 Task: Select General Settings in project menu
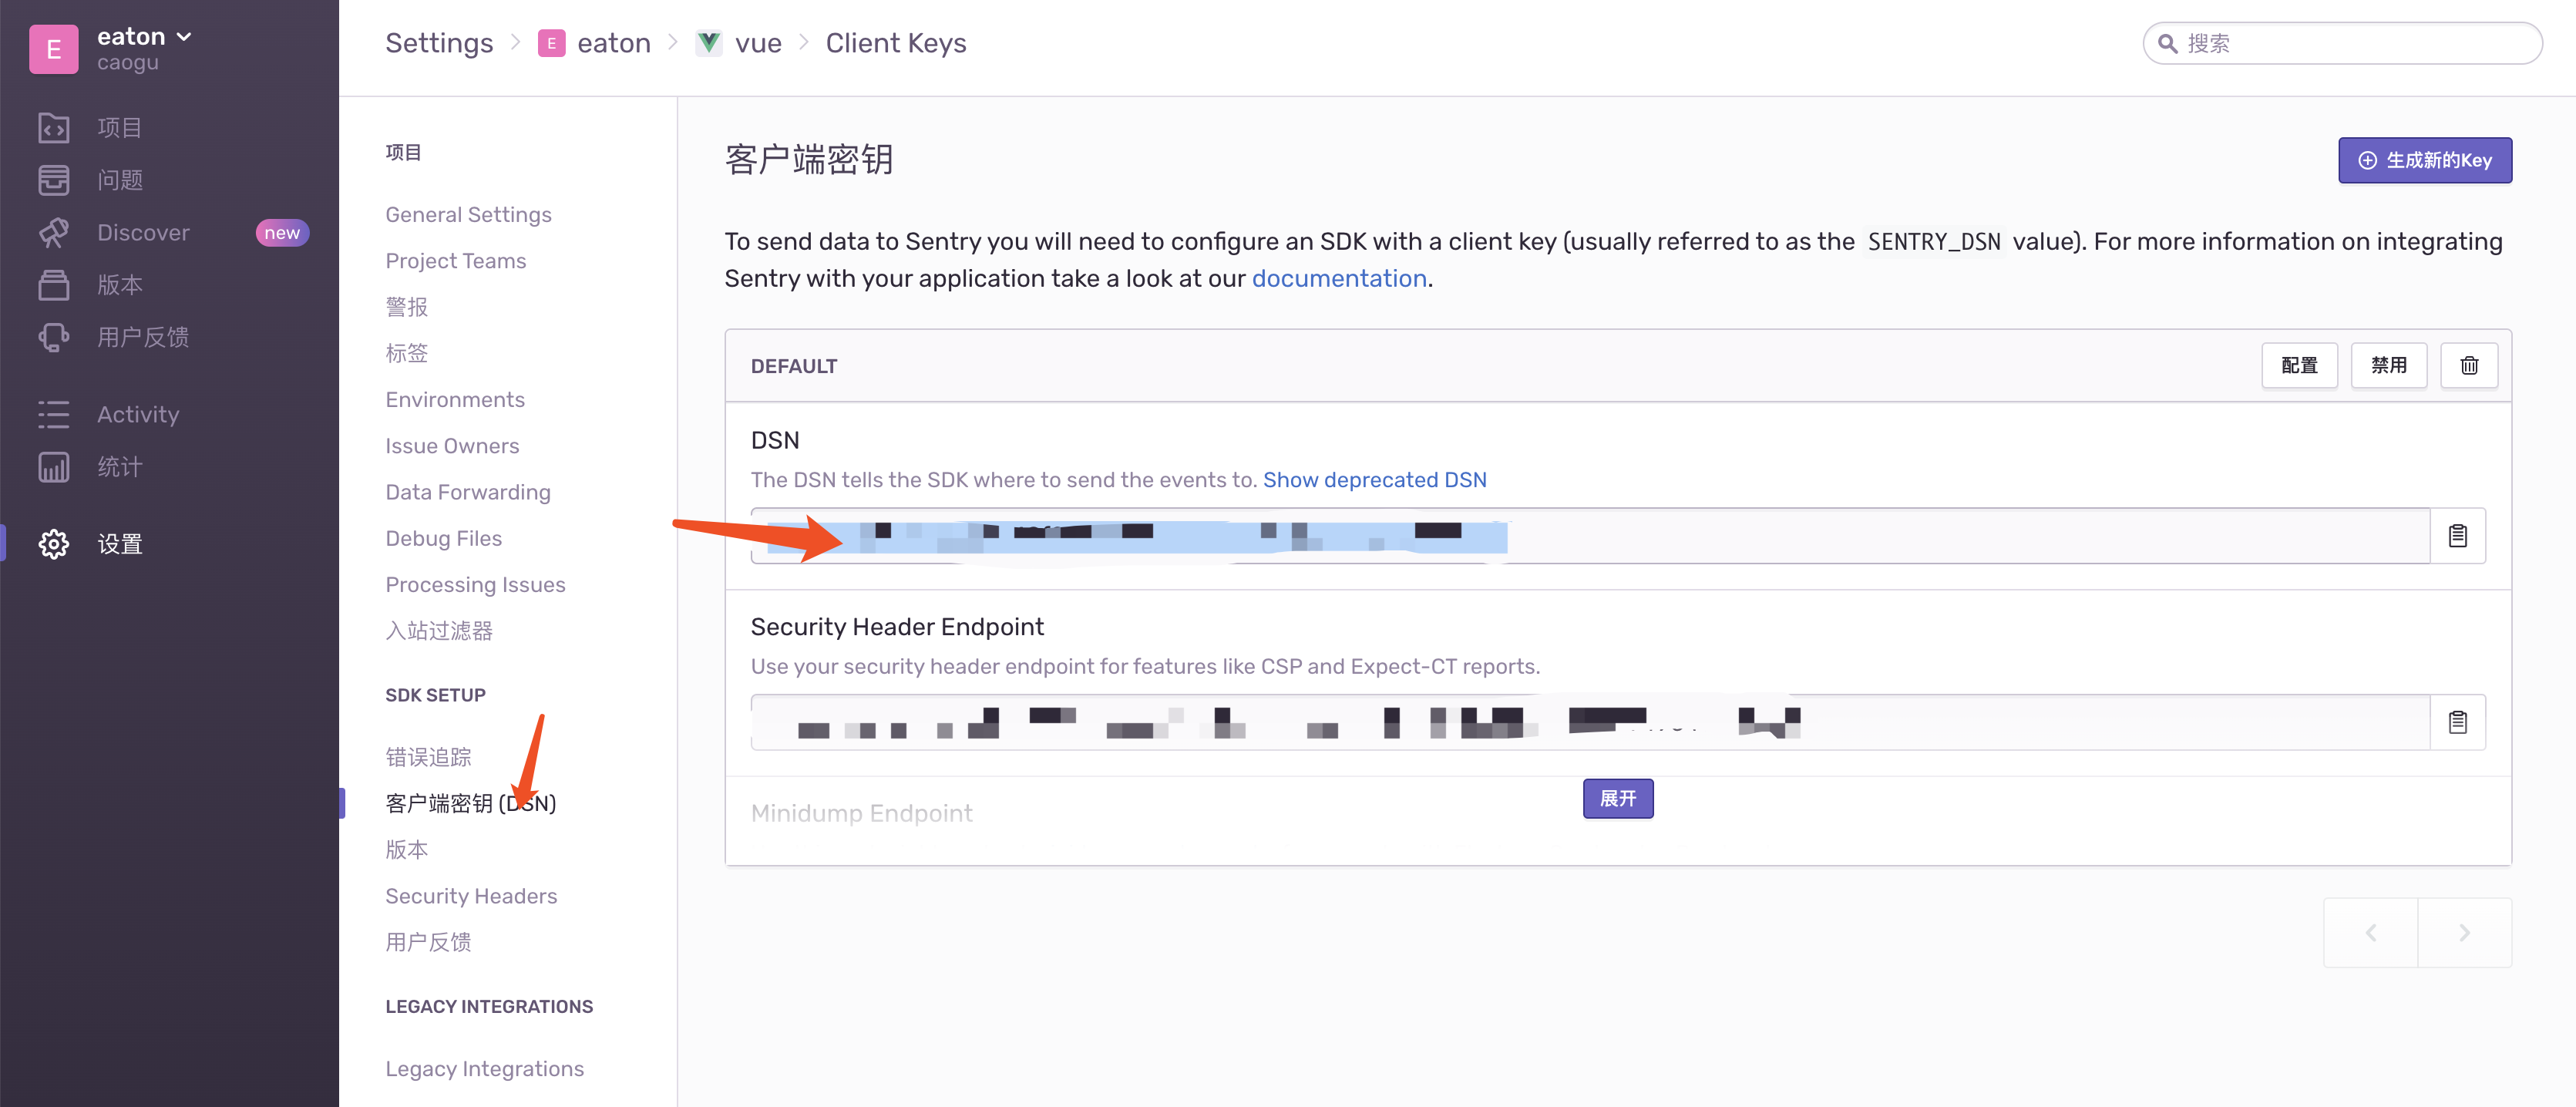coord(468,214)
